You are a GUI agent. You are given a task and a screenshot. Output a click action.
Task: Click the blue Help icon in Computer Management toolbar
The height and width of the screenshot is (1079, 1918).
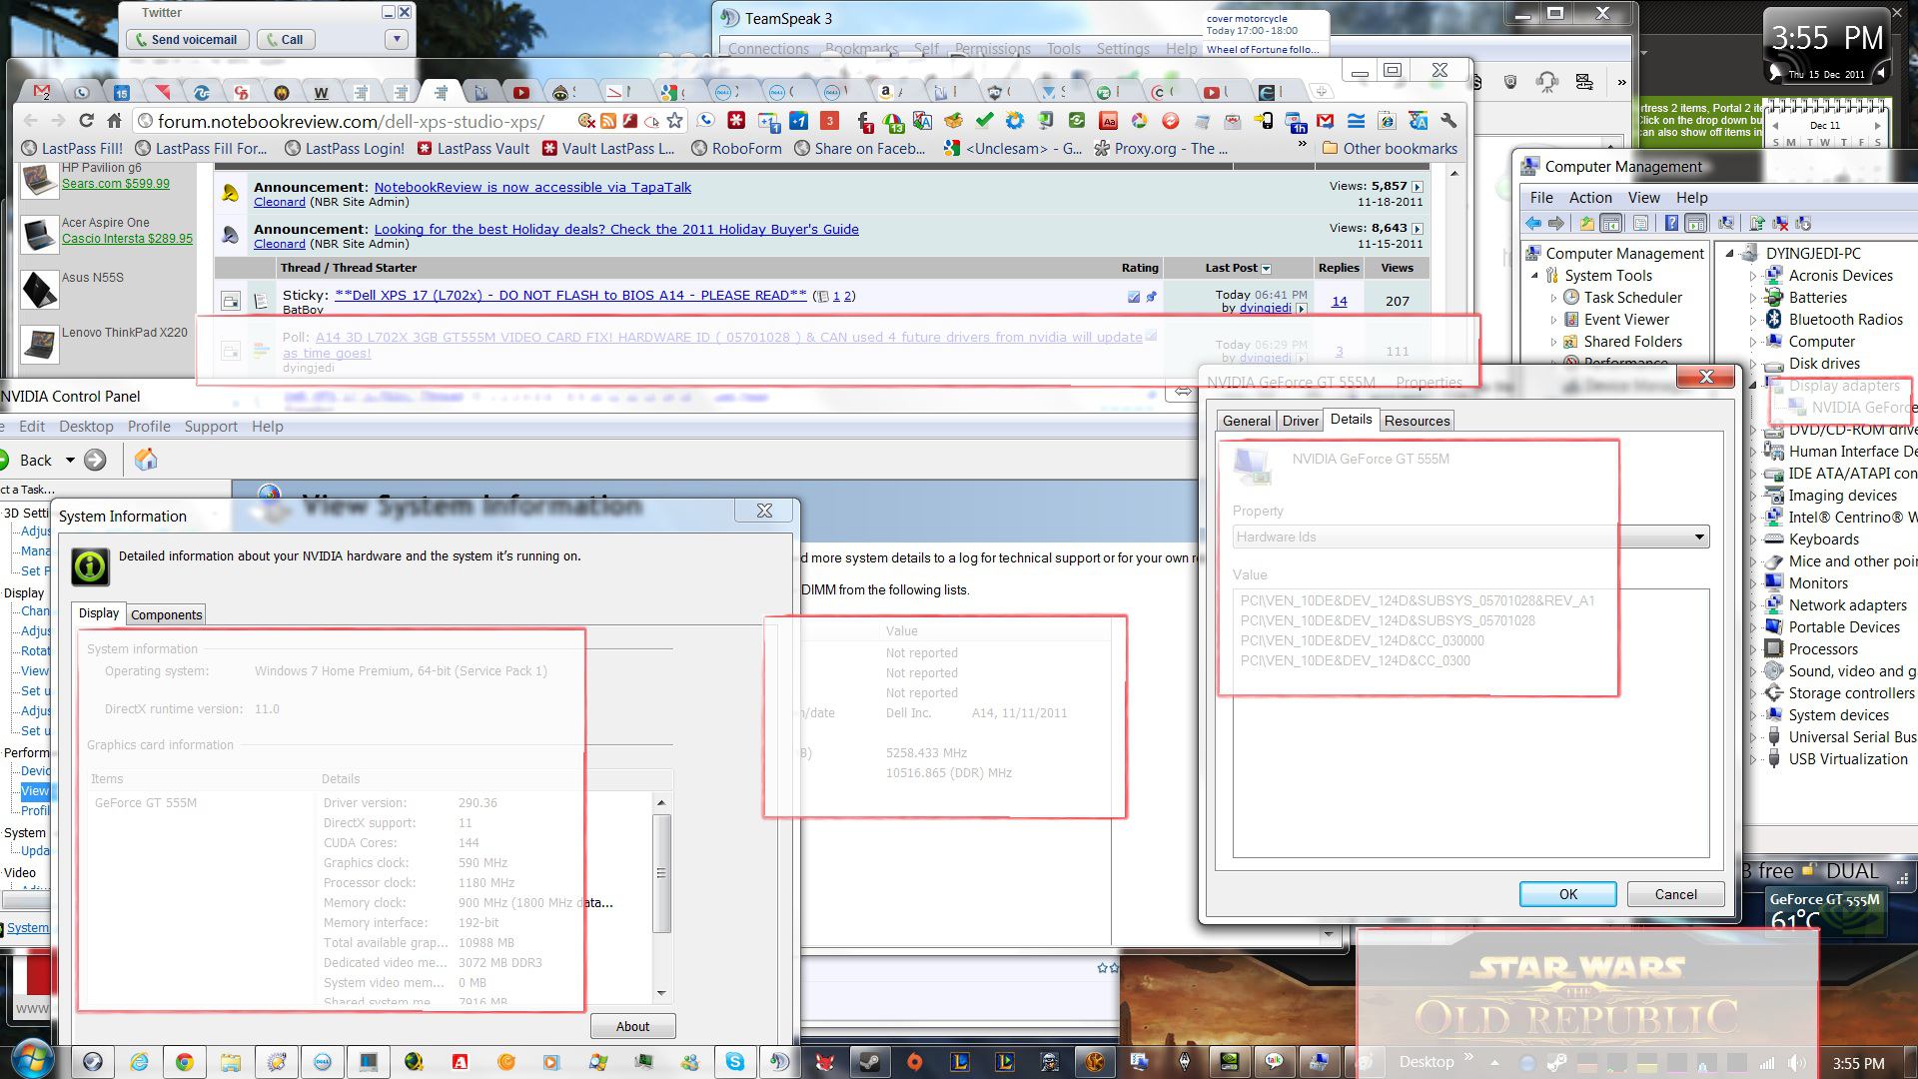point(1670,224)
